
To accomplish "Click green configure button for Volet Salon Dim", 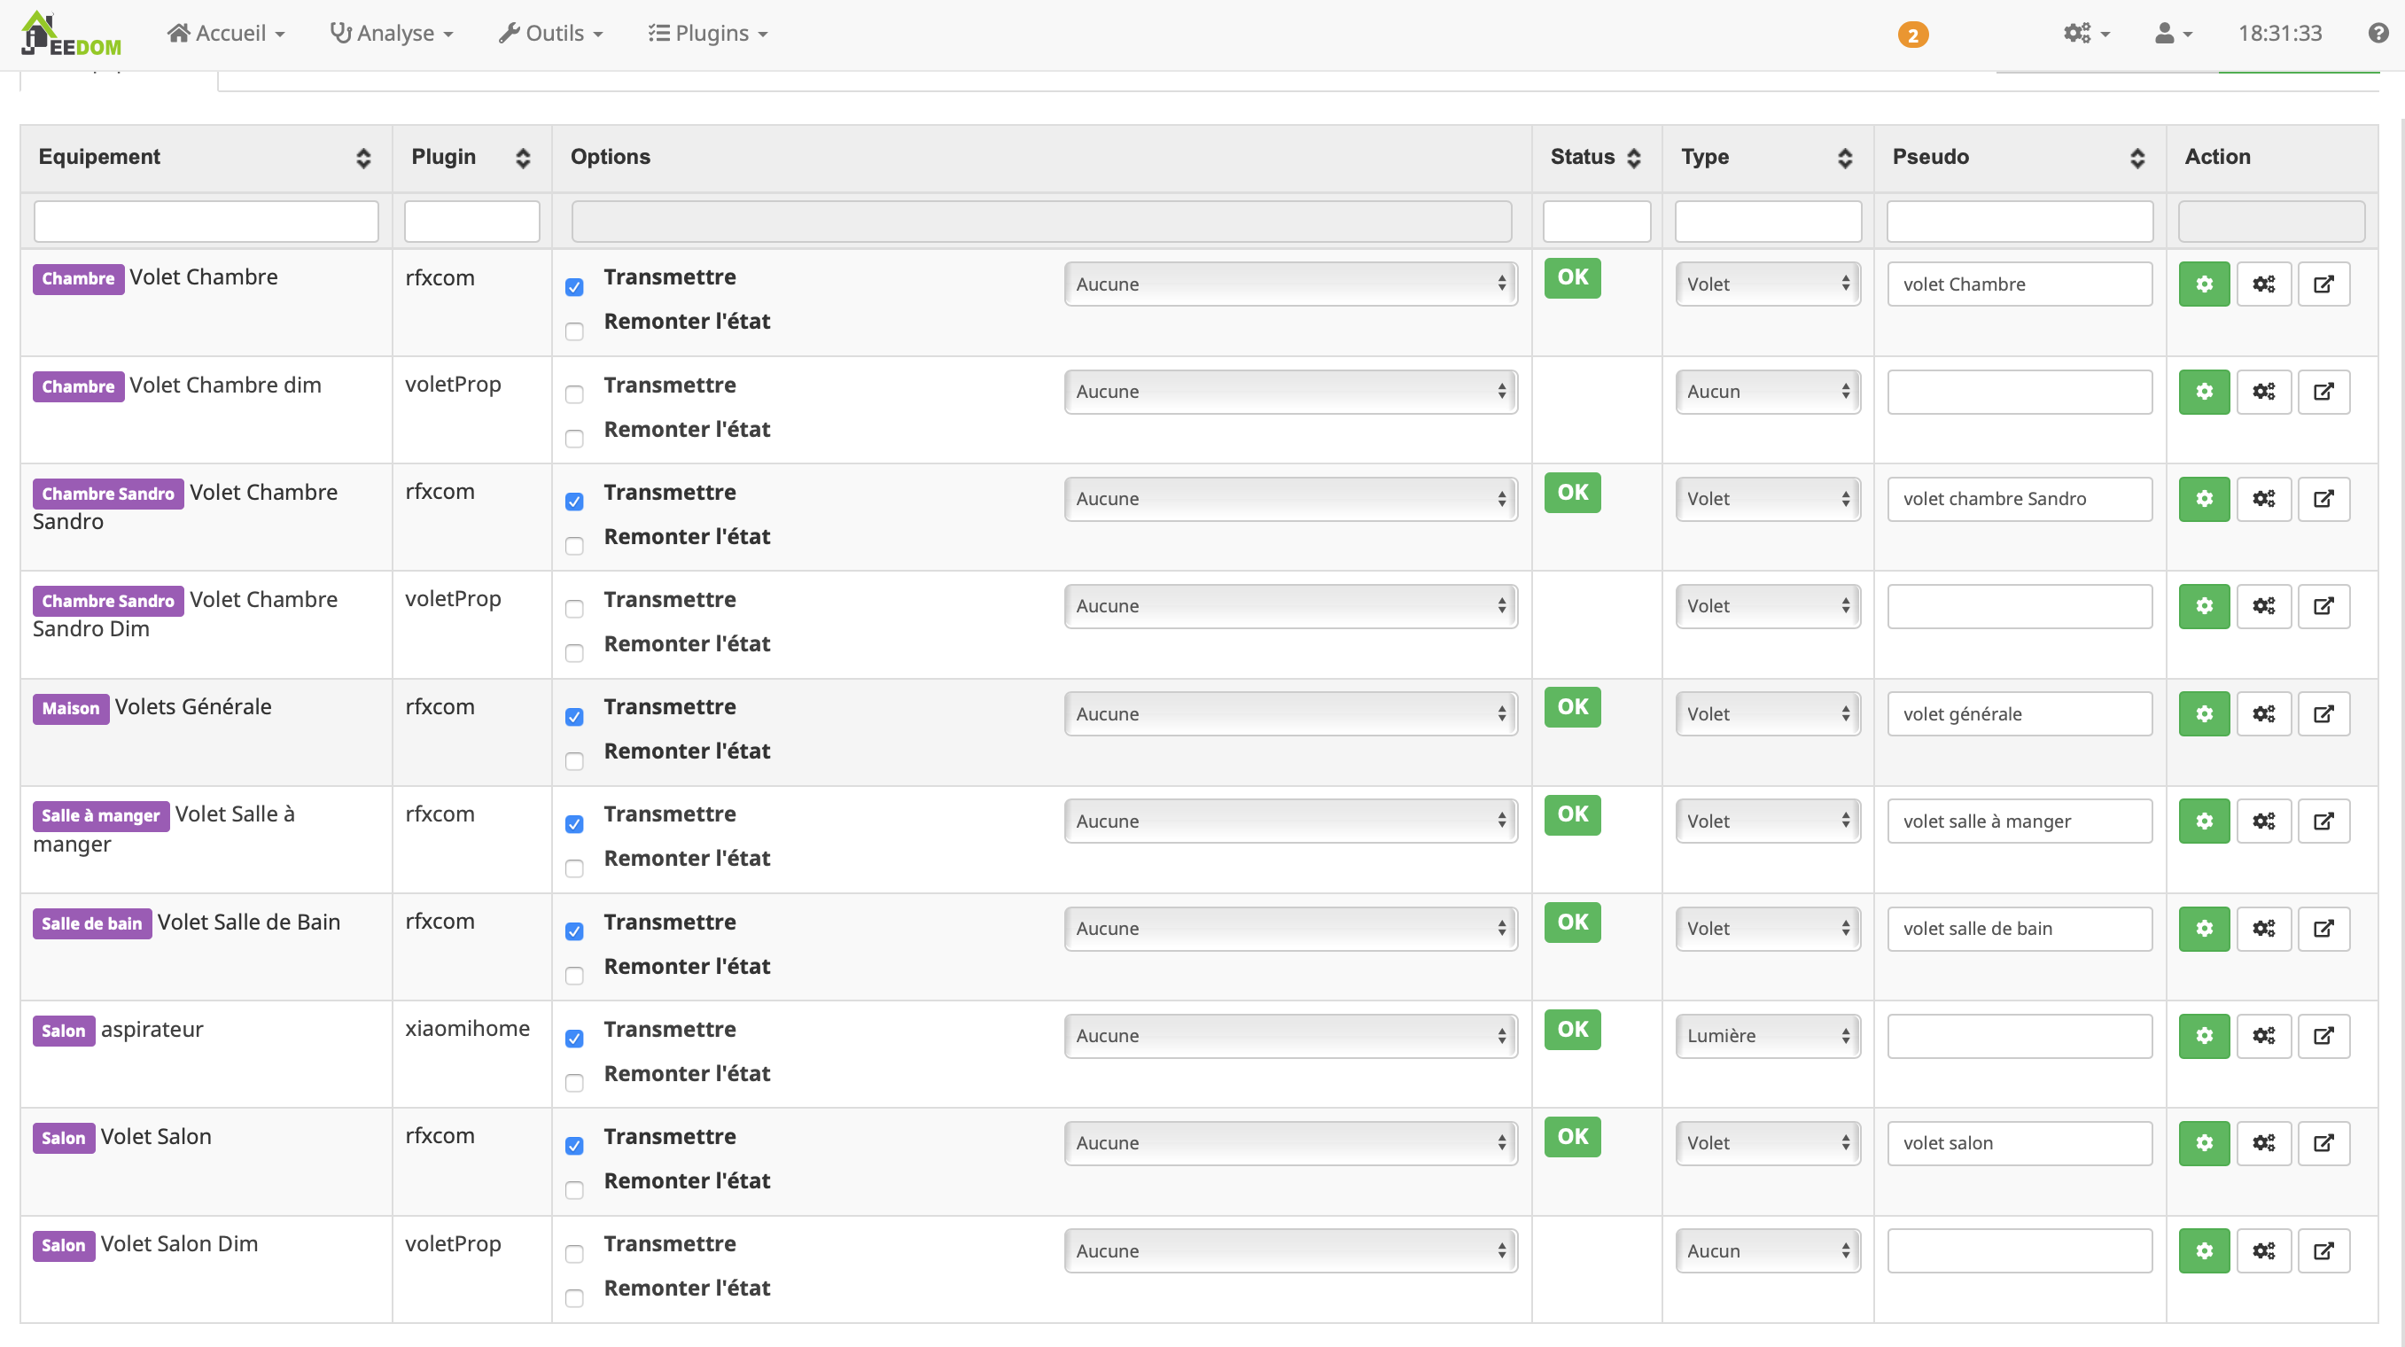I will click(2203, 1251).
